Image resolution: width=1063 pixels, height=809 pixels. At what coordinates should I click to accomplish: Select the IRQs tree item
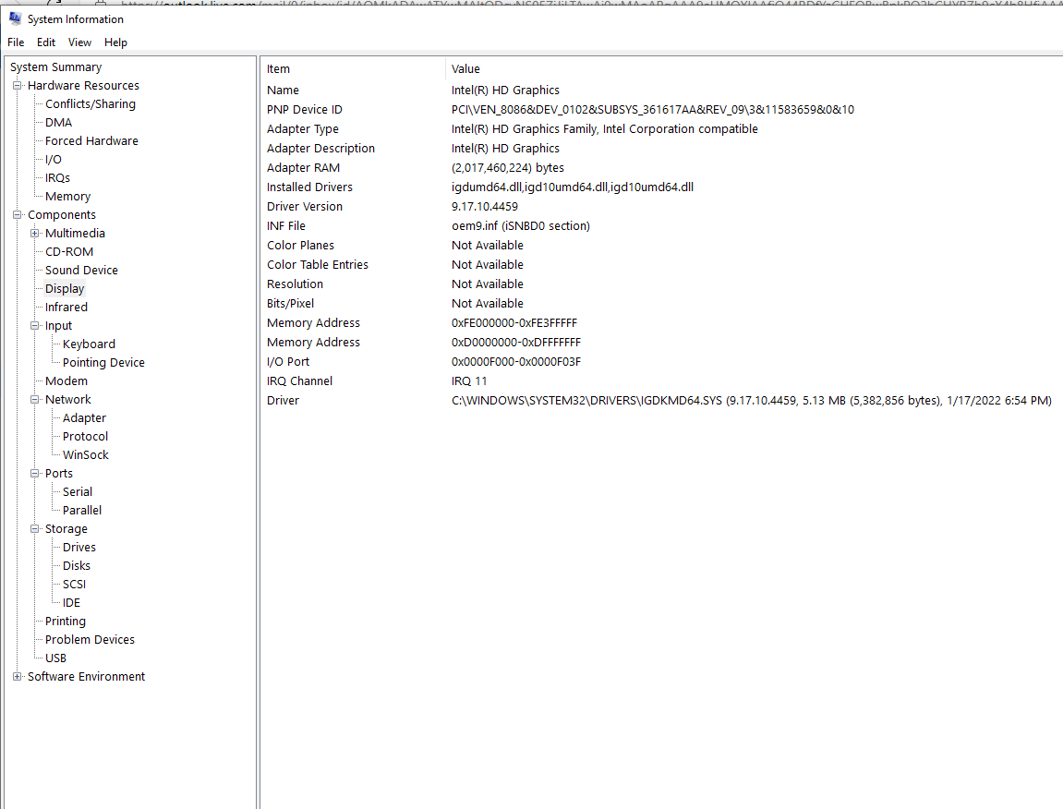click(x=57, y=178)
